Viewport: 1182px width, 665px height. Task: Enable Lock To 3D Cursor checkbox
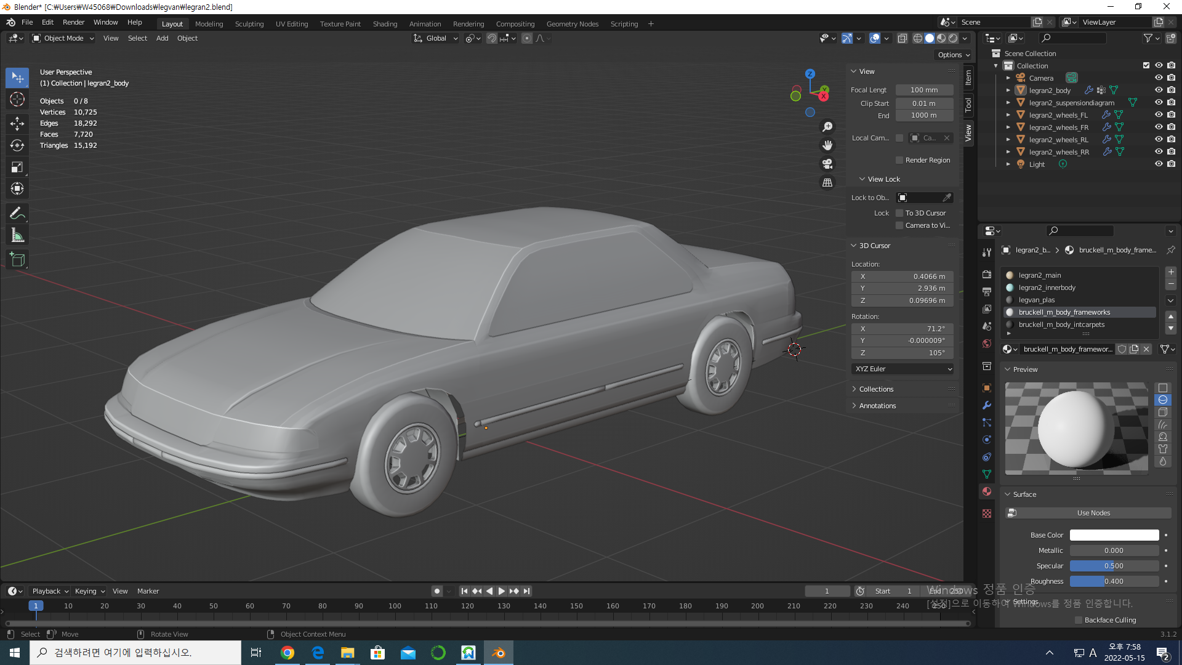899,213
